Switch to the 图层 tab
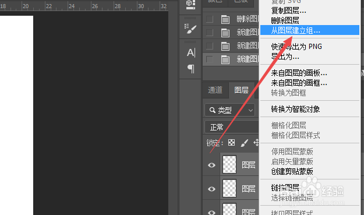The width and height of the screenshot is (364, 215). tap(242, 90)
